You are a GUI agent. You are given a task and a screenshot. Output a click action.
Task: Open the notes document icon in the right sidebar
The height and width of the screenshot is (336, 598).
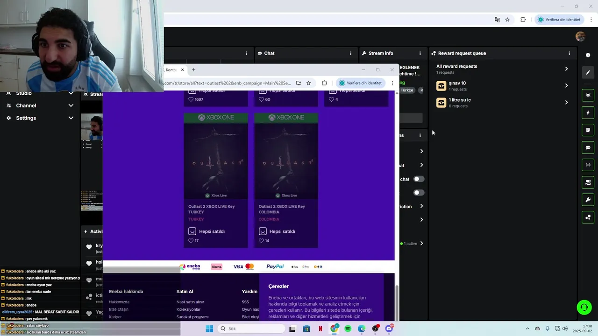coord(588,130)
